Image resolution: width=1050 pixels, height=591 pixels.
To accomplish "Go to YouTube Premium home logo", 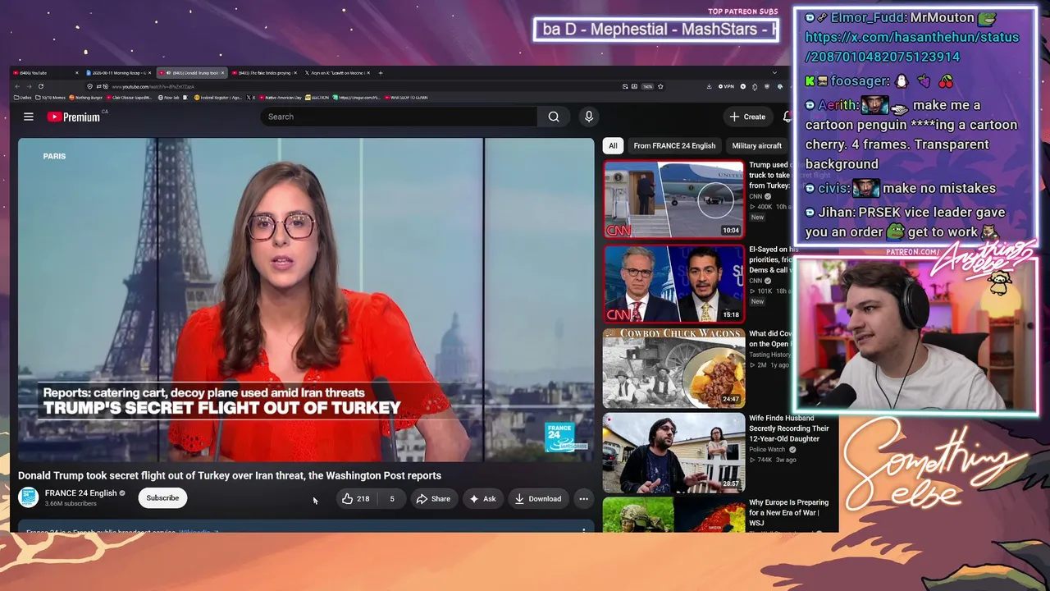I will (x=74, y=117).
